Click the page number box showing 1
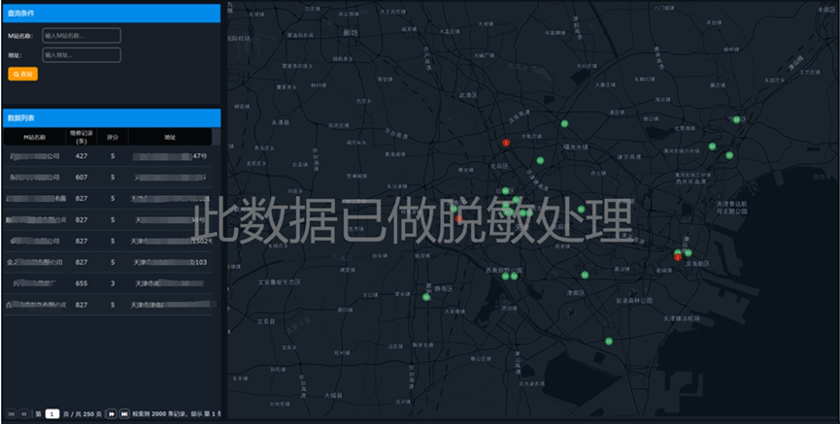This screenshot has width=840, height=424. coord(52,413)
